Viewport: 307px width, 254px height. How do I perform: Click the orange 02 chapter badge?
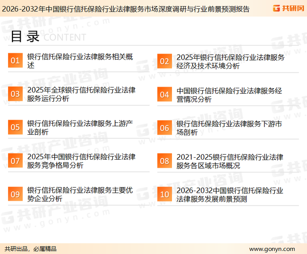pyautogui.click(x=165, y=61)
